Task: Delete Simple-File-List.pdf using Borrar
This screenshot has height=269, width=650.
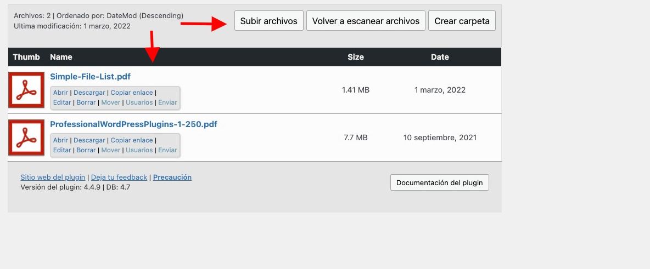Action: (x=86, y=102)
